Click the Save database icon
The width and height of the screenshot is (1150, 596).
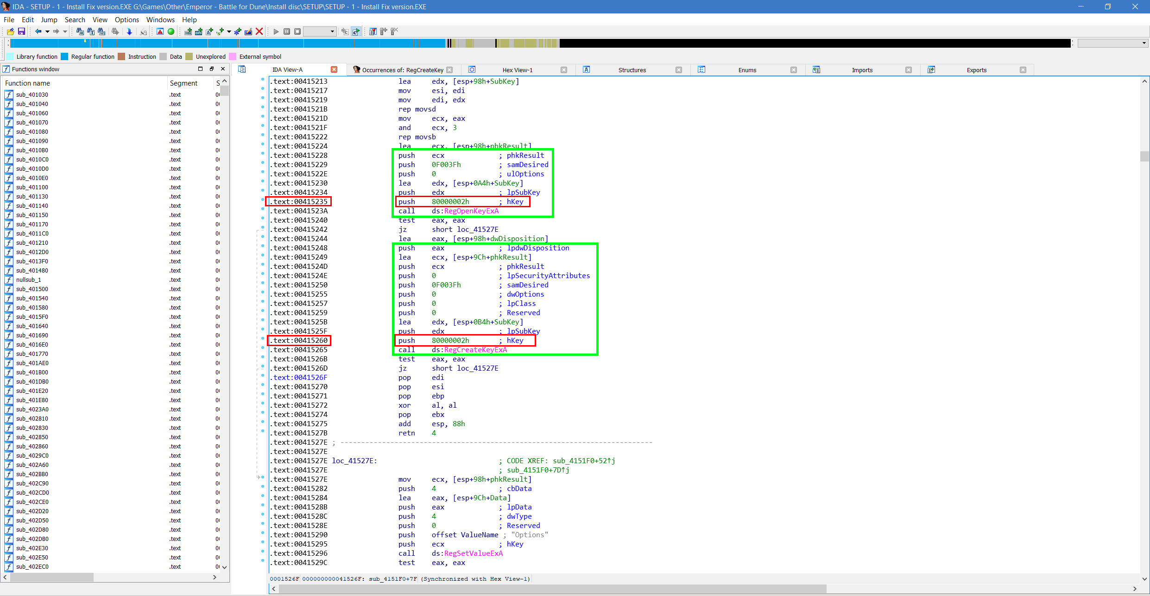(x=21, y=31)
